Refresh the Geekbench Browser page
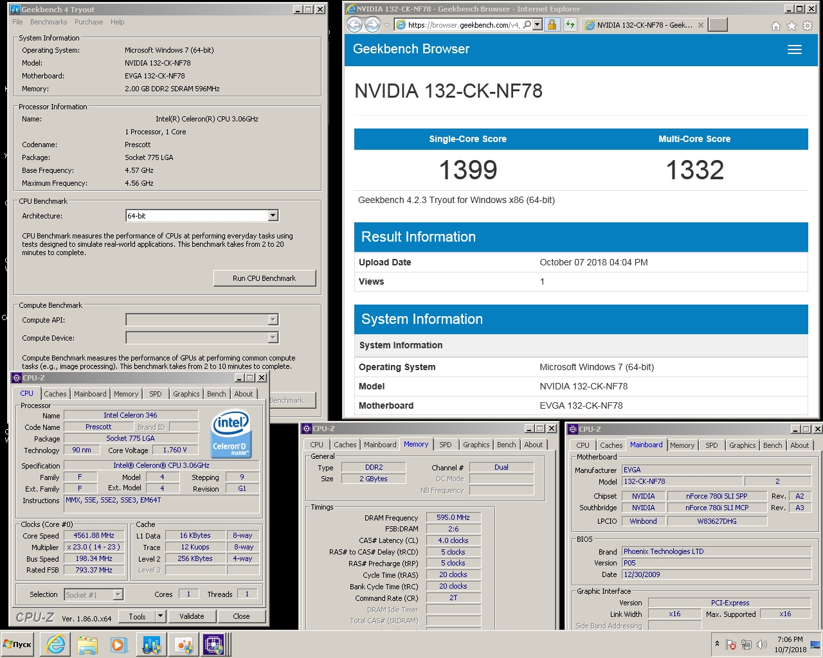The width and height of the screenshot is (823, 658). pyautogui.click(x=570, y=24)
